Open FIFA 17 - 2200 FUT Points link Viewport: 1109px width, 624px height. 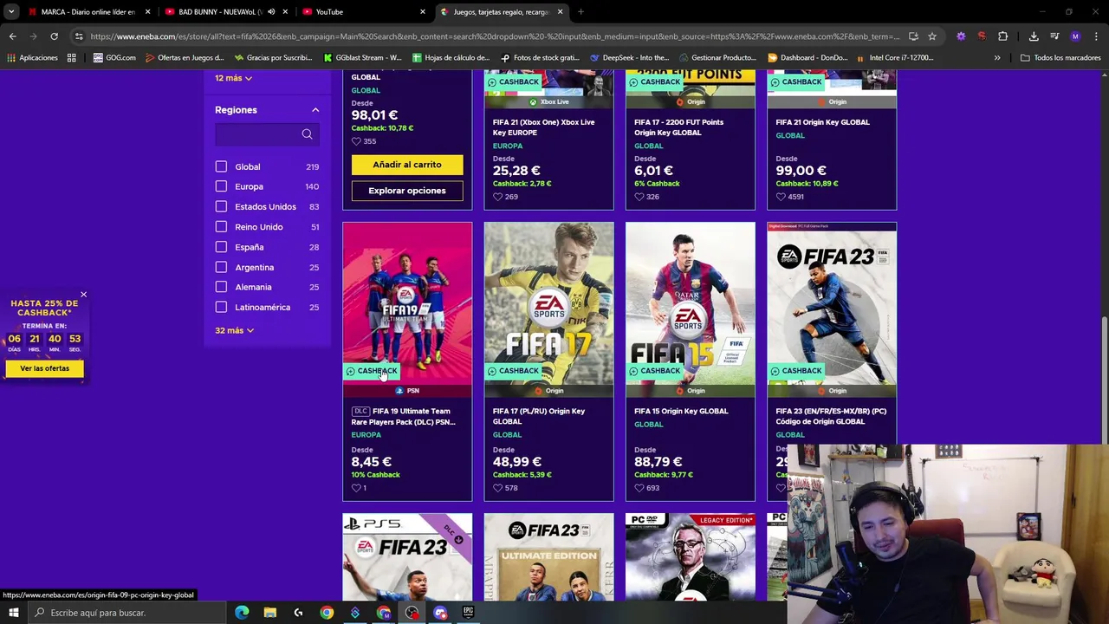[x=678, y=127]
